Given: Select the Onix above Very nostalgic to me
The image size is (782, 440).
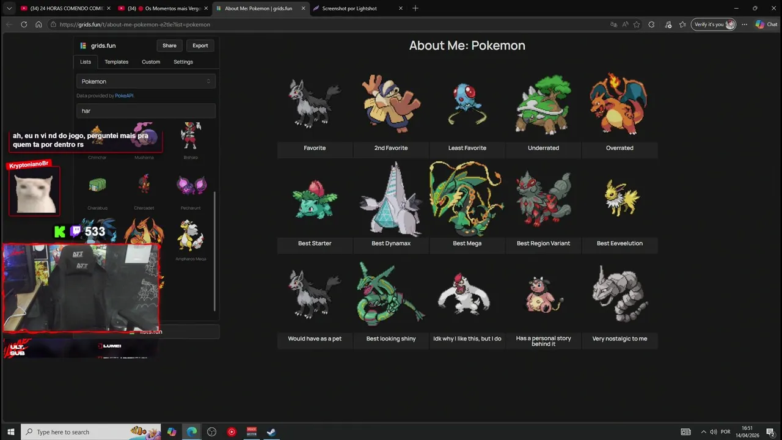Looking at the screenshot, I should tap(619, 294).
